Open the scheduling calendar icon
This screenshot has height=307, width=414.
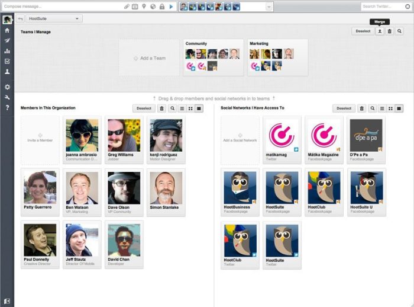pos(135,7)
